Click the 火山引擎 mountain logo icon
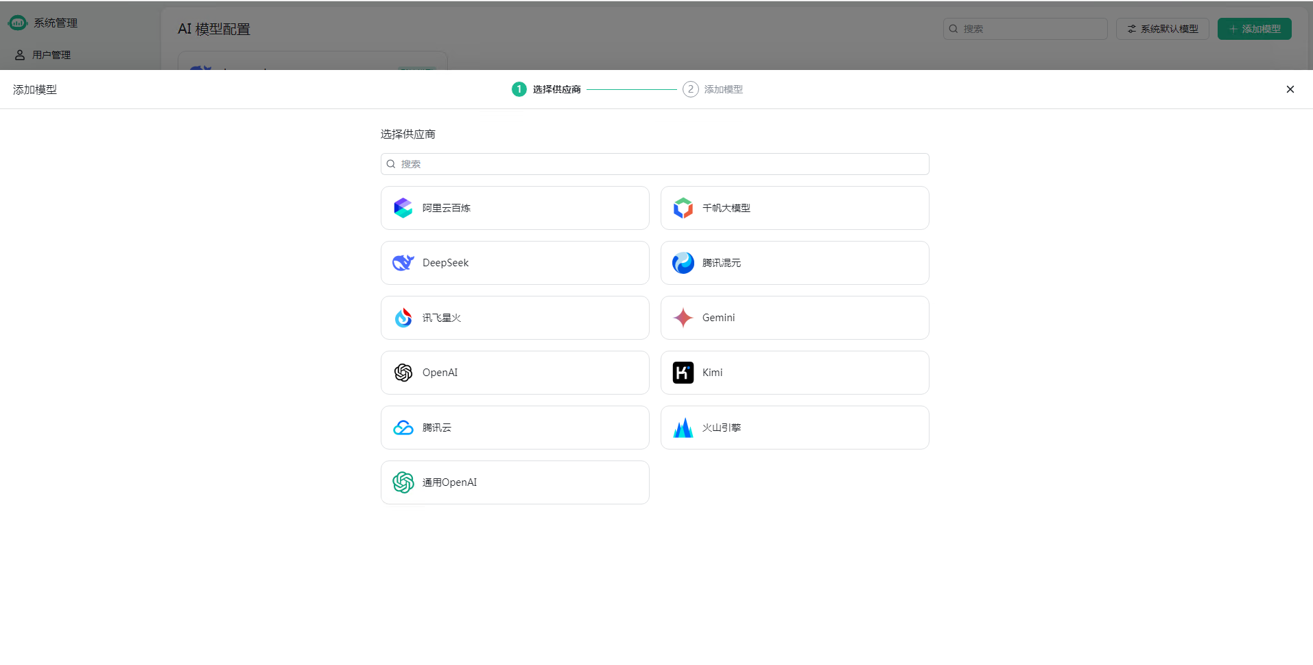 pyautogui.click(x=683, y=428)
